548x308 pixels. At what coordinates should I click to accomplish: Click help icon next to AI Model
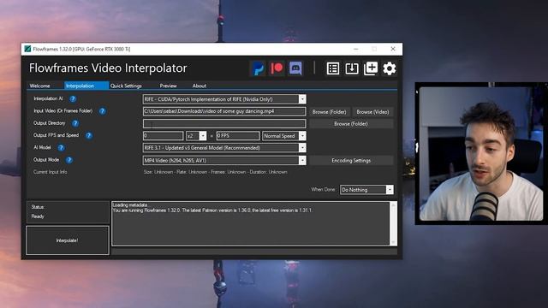pos(61,148)
